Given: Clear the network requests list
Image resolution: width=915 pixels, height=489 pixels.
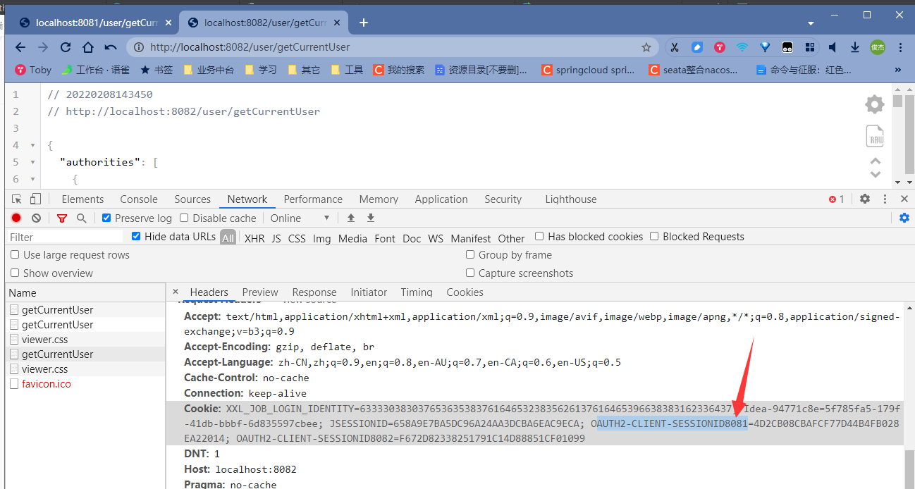Looking at the screenshot, I should point(35,218).
